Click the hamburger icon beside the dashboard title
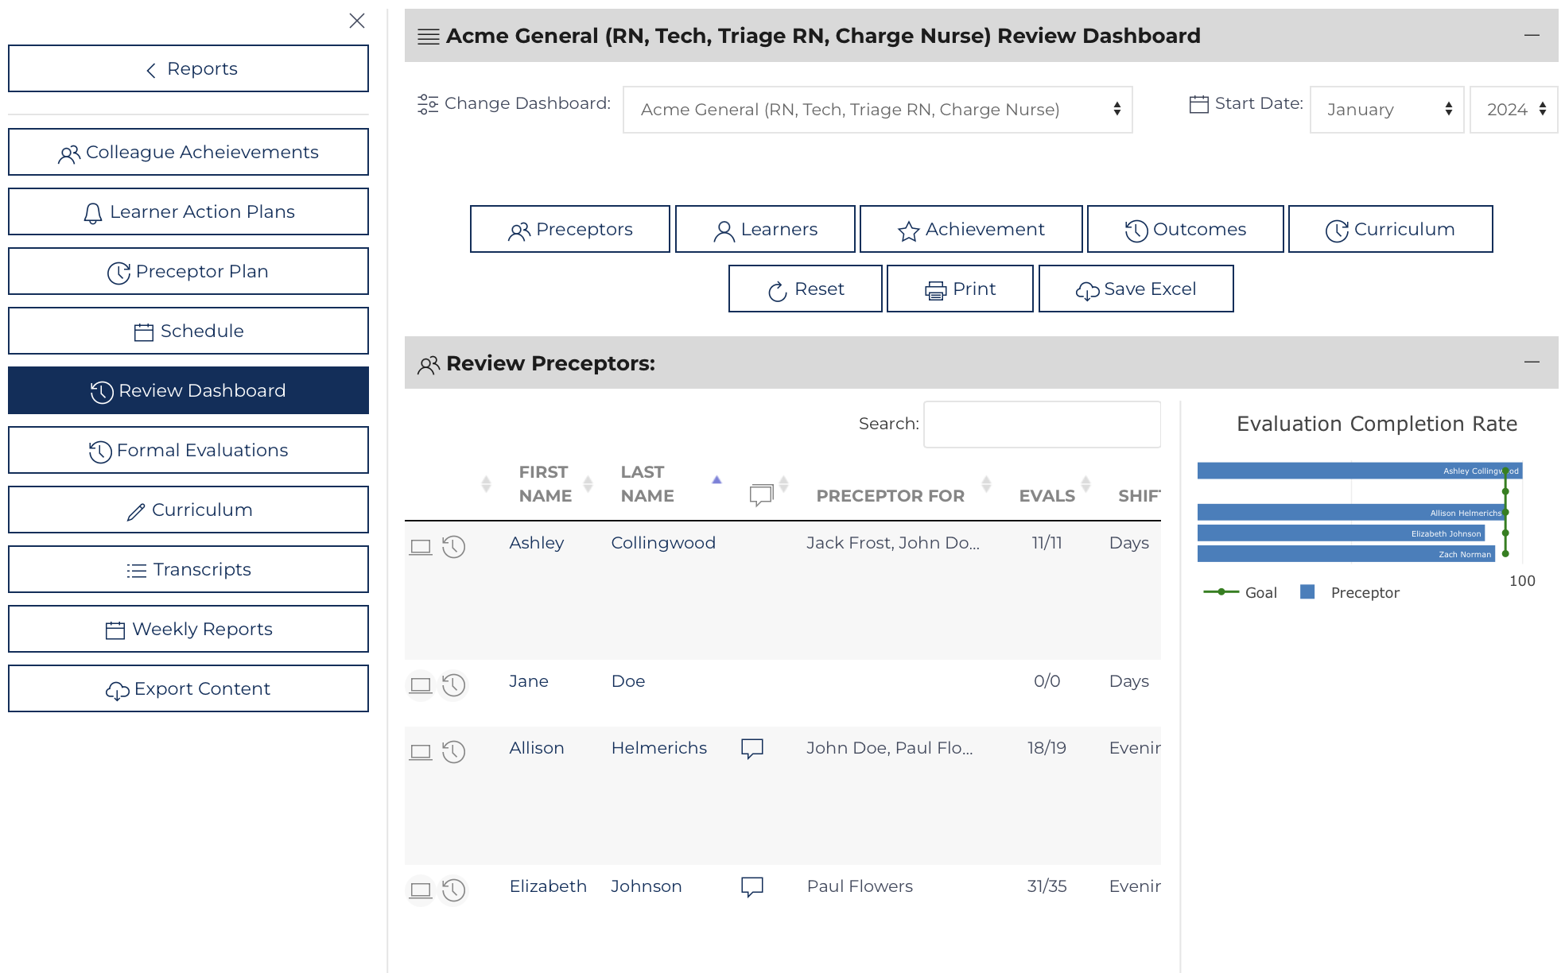Screen dimensions: 1565x973 (428, 36)
